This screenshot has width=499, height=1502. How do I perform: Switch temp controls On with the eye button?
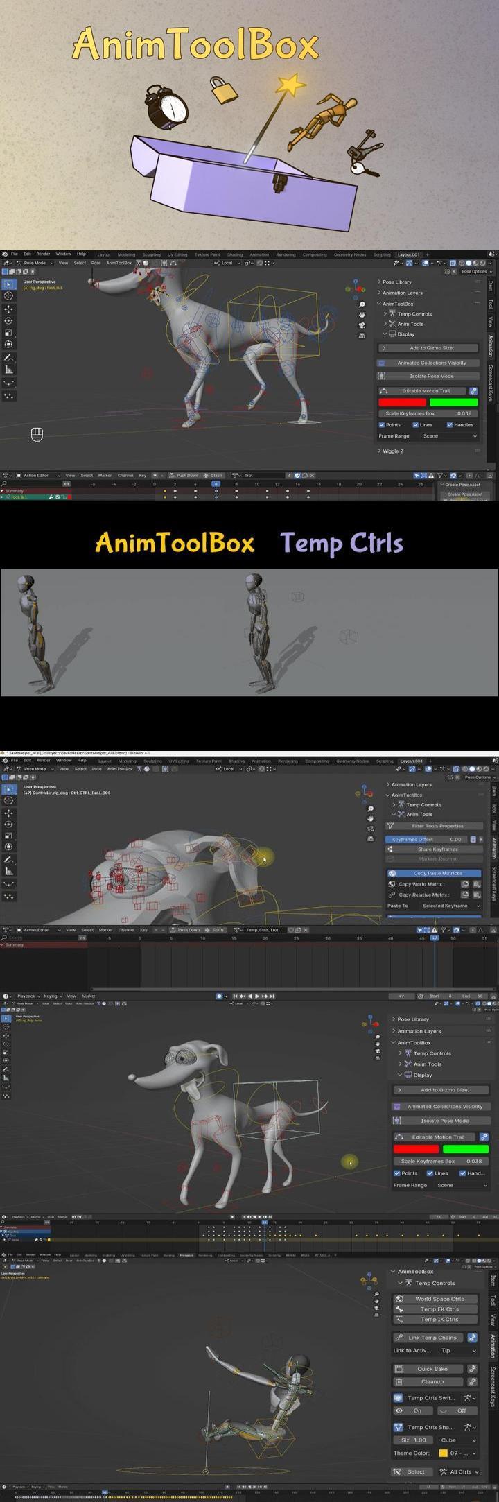[x=413, y=1410]
